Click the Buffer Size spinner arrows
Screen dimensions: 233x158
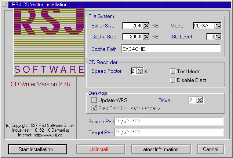click(x=146, y=26)
